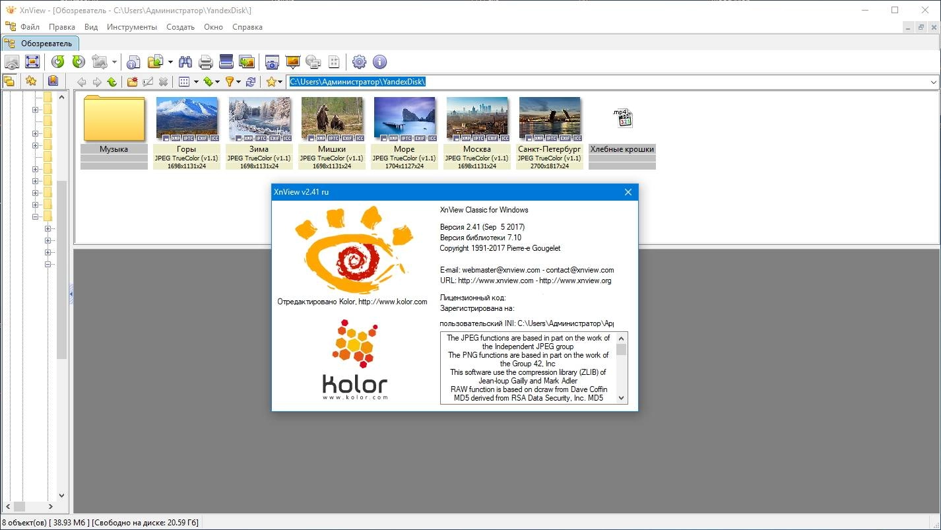Show the folder tree panel icon
This screenshot has height=530, width=941.
click(9, 81)
